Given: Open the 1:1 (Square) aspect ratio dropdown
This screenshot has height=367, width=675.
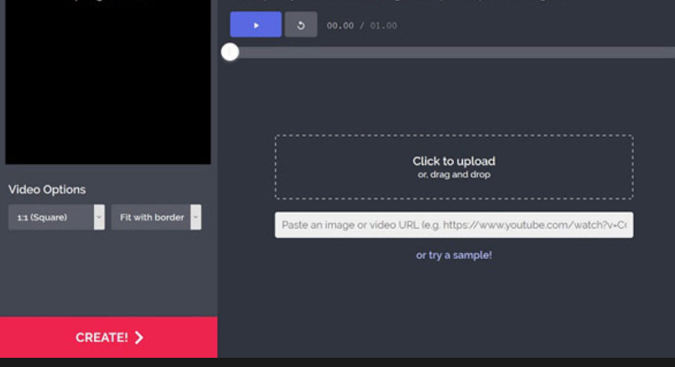Looking at the screenshot, I should coord(56,217).
